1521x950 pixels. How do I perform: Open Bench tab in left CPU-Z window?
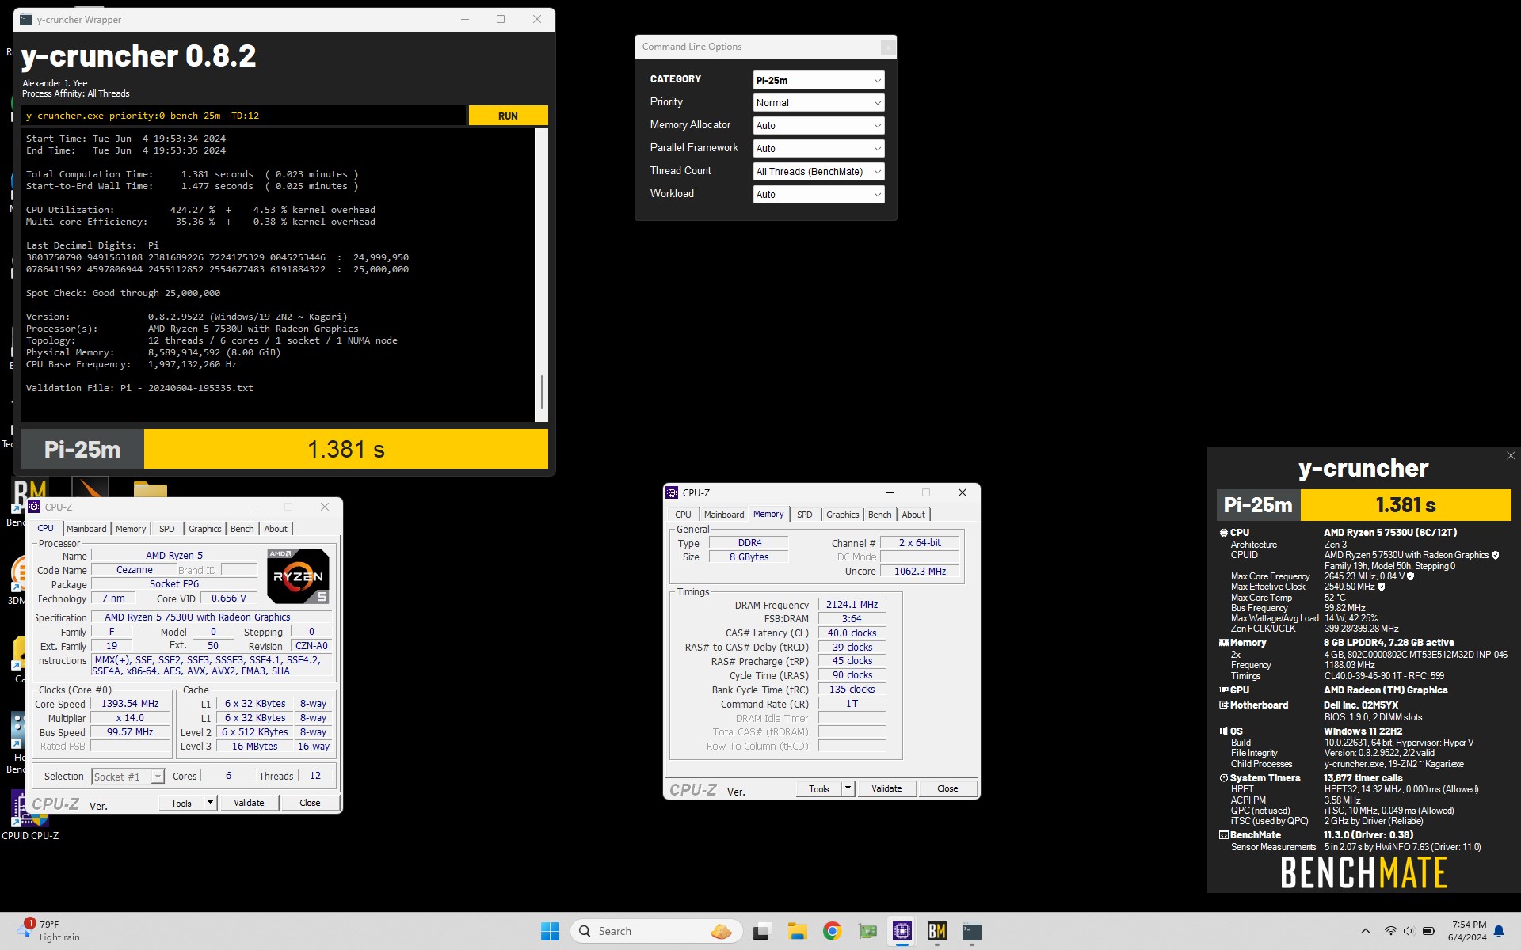coord(242,529)
